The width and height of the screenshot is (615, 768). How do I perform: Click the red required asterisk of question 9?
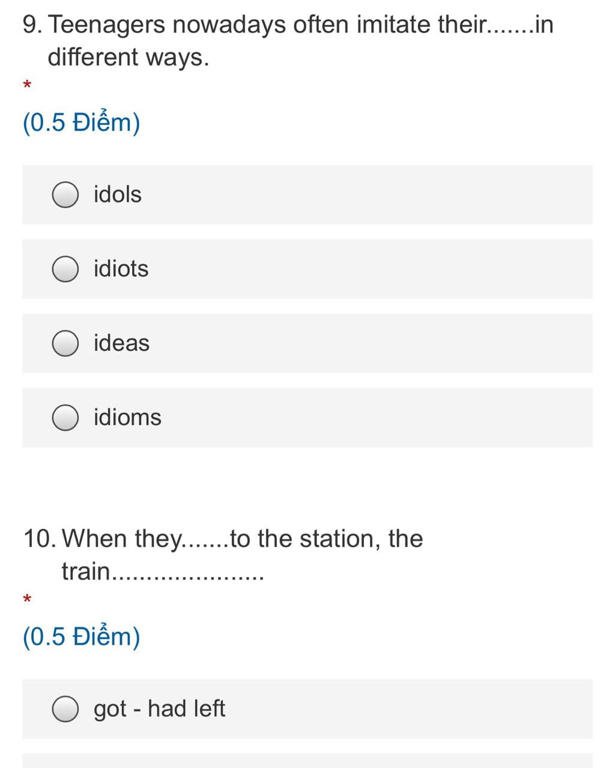pyautogui.click(x=27, y=85)
